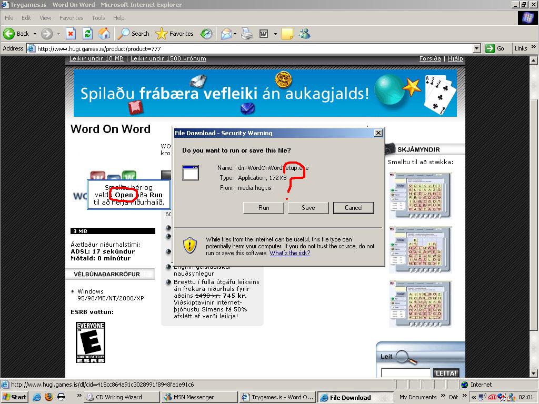Click the Mail envelope icon
The height and width of the screenshot is (404, 539).
226,34
